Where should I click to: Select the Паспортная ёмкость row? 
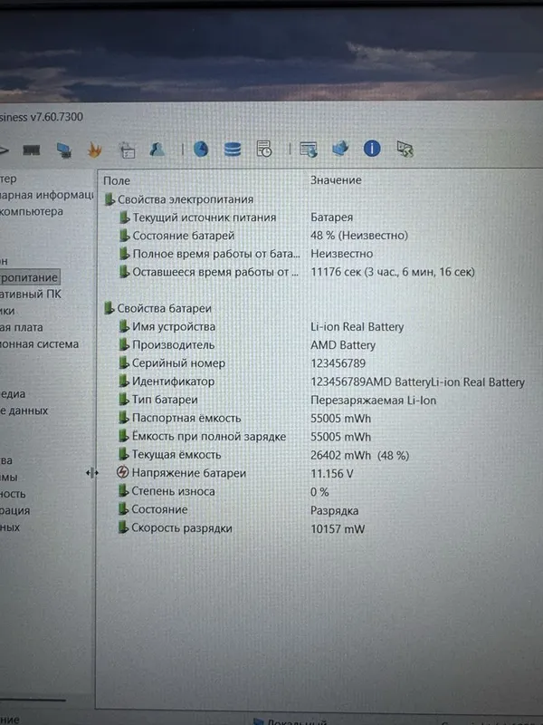[244, 418]
